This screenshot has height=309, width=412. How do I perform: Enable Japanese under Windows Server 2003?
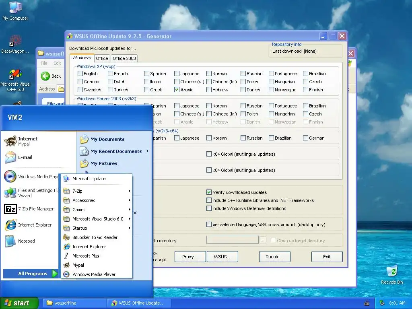click(x=177, y=106)
